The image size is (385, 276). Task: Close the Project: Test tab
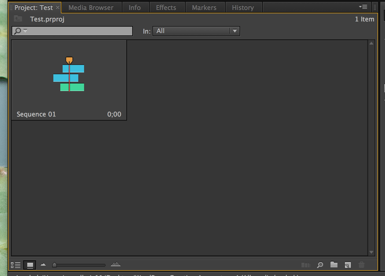[58, 7]
